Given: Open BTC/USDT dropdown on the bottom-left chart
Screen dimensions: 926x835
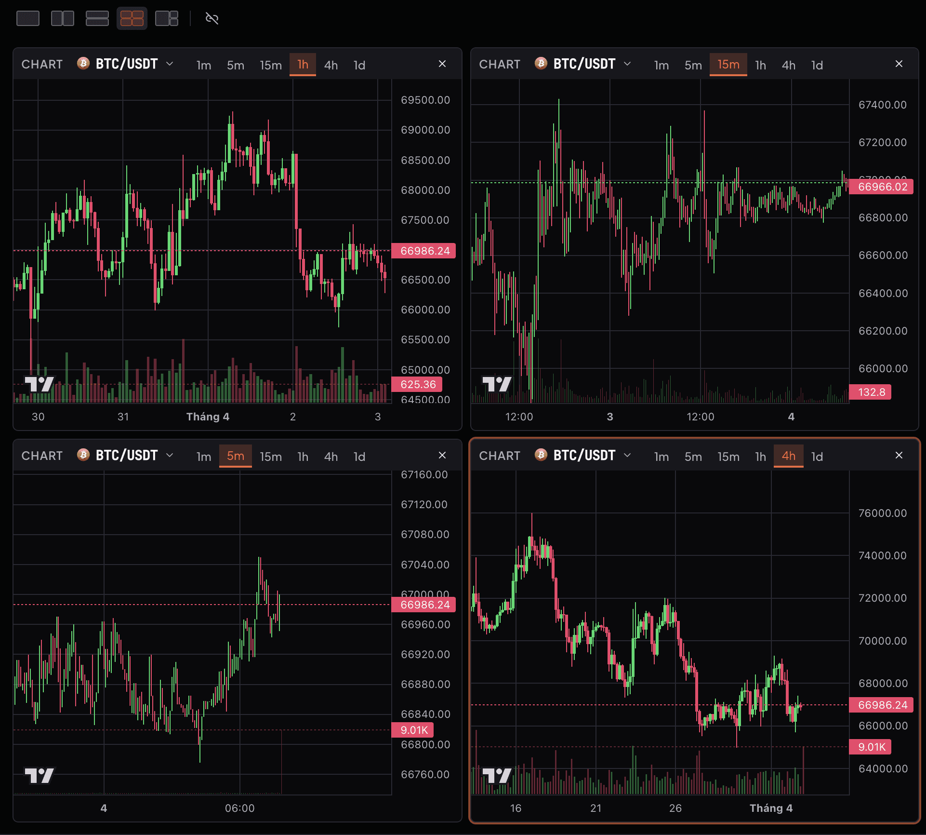Looking at the screenshot, I should (x=169, y=455).
